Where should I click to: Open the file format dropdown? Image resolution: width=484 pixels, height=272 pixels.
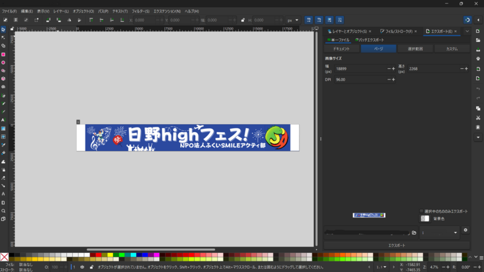point(439,233)
